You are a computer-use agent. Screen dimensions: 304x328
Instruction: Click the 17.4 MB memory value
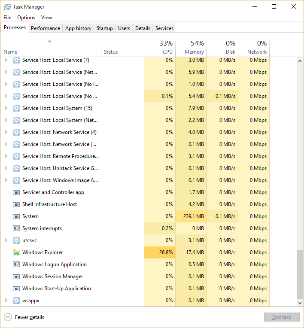click(195, 252)
